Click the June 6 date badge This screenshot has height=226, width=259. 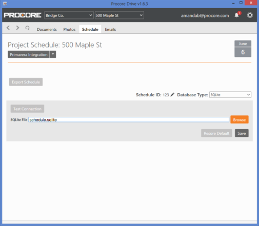[243, 49]
